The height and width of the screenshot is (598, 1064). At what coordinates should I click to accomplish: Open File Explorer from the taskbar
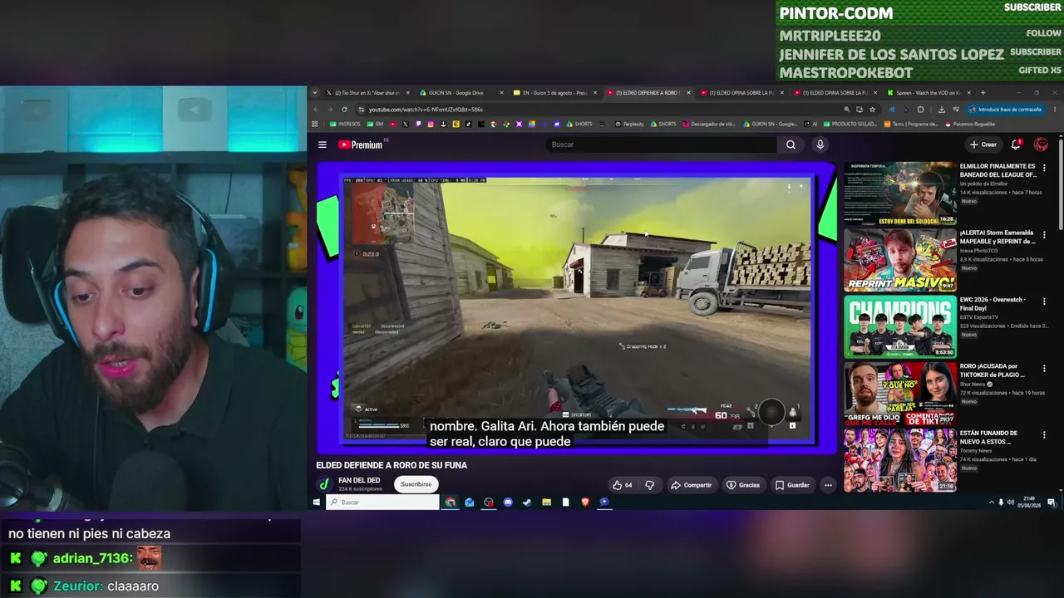point(546,502)
